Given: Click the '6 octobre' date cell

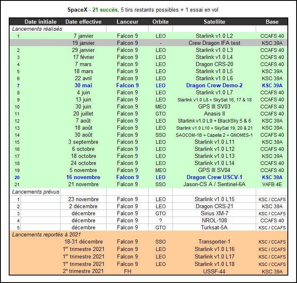Looking at the screenshot, I should 83,149.
